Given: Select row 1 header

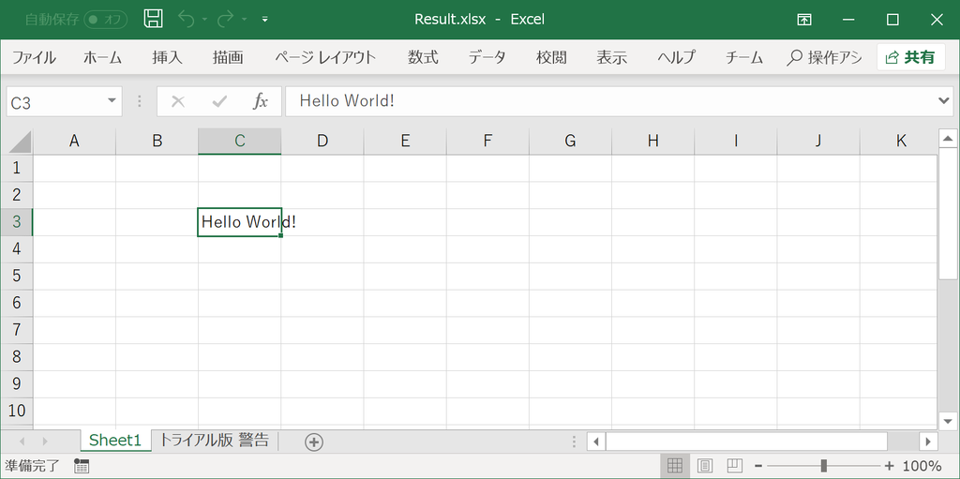Looking at the screenshot, I should coord(17,169).
